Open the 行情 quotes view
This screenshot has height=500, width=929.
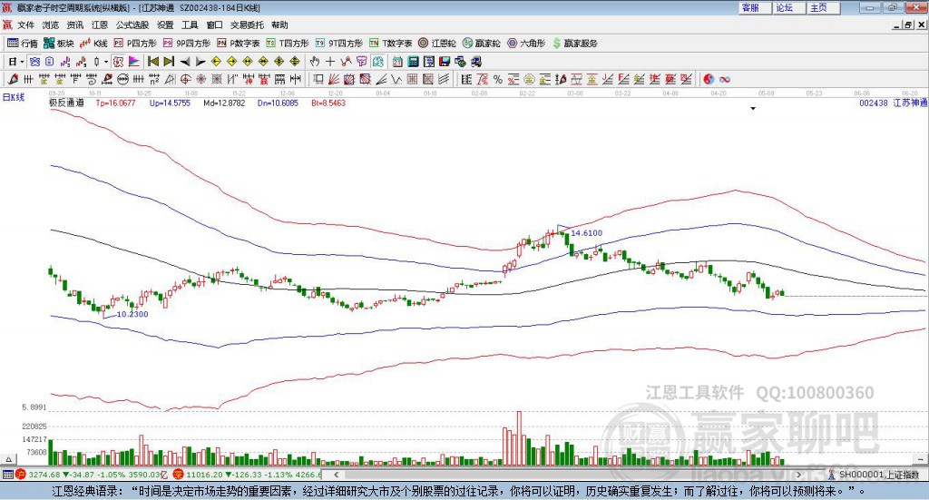[22, 44]
